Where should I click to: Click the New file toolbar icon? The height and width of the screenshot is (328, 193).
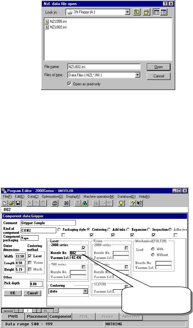5,203
